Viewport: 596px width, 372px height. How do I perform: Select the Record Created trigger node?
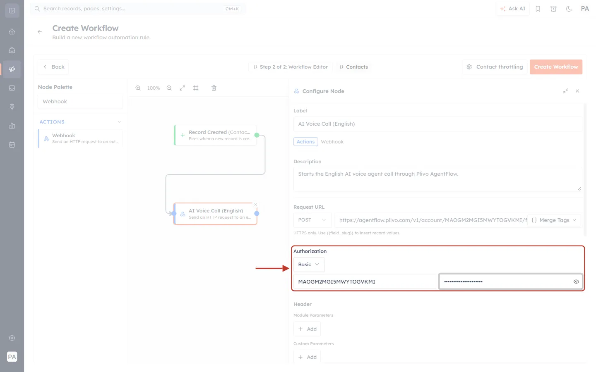[215, 135]
